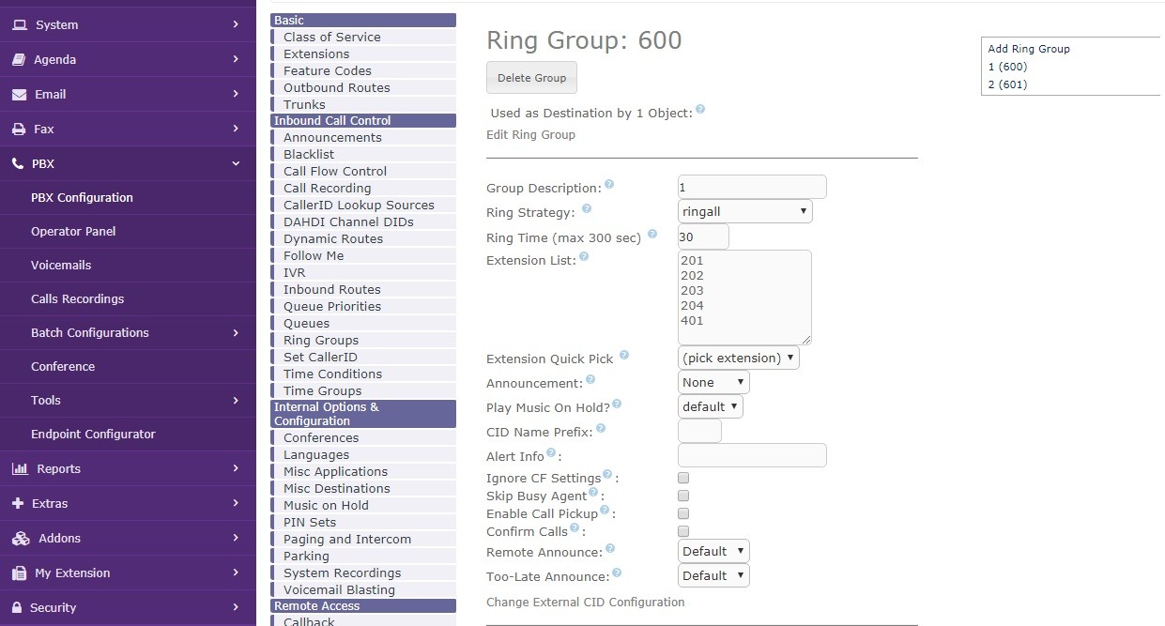Open the Ring Strategy ringall dropdown
Image resolution: width=1165 pixels, height=626 pixels.
point(745,212)
